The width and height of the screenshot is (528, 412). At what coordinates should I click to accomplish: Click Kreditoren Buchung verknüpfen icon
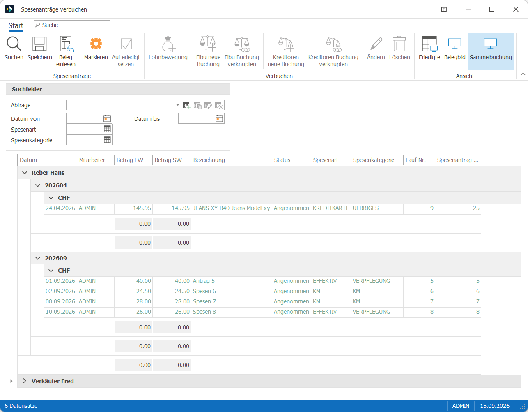(x=333, y=44)
